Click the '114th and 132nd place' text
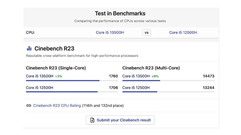The image size is (241, 135). [103, 106]
